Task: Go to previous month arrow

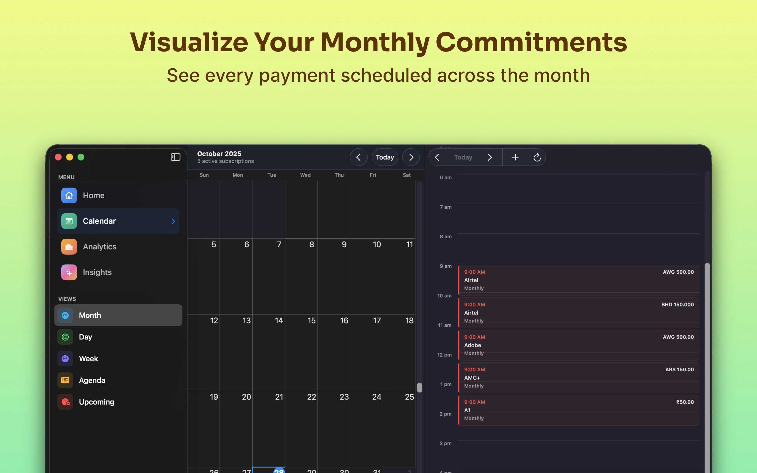Action: (x=359, y=157)
